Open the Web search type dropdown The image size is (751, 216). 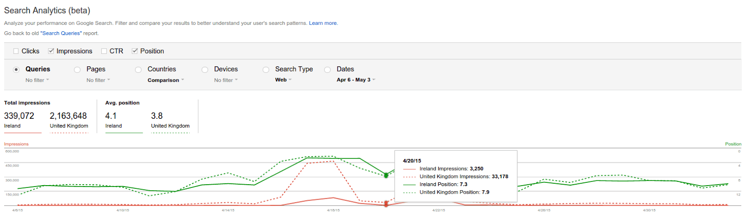point(283,80)
